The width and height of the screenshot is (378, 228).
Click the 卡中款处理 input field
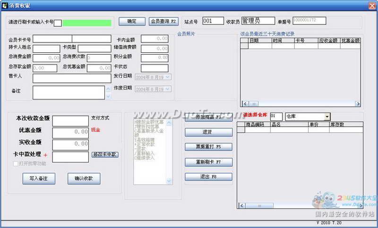(70, 157)
